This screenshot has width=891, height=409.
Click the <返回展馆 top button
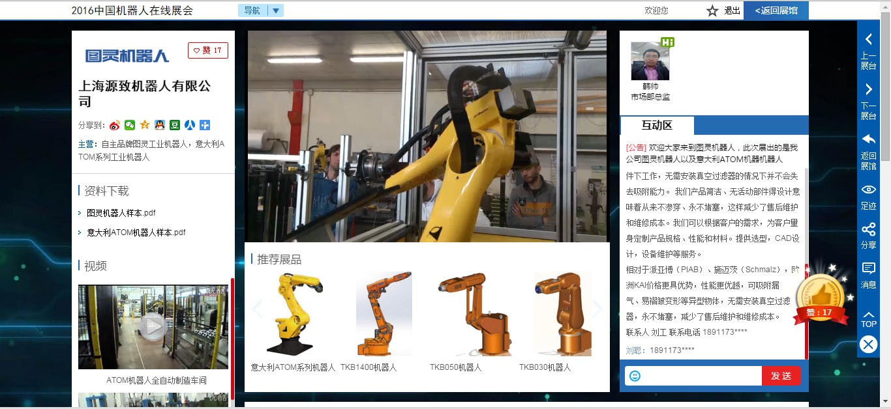tap(776, 10)
